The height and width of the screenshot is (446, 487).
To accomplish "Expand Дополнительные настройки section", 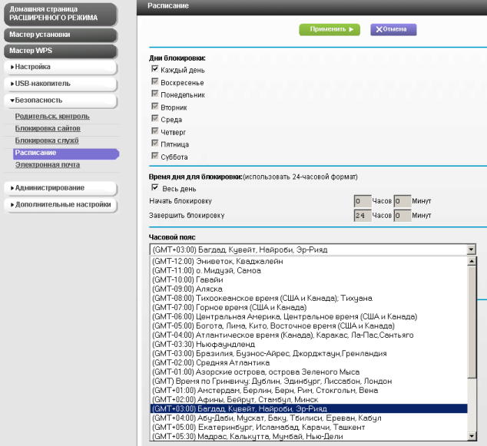I will point(61,205).
